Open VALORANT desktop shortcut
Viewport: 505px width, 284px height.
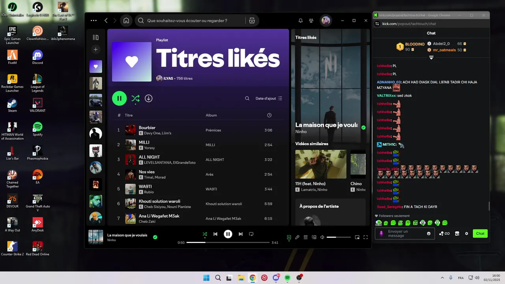click(x=37, y=105)
